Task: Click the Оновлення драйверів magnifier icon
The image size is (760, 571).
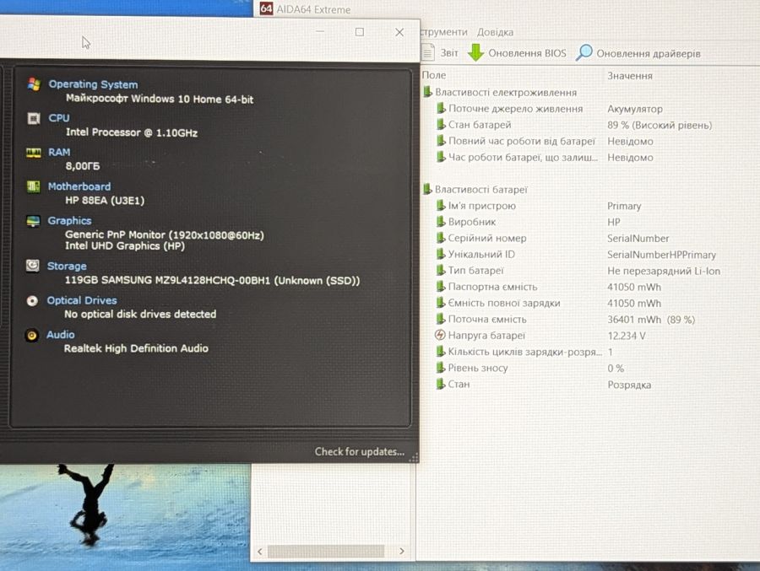Action: coord(584,52)
